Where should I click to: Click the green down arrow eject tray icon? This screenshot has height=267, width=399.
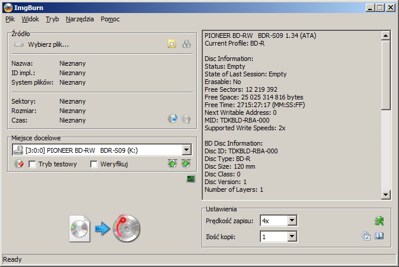186,163
